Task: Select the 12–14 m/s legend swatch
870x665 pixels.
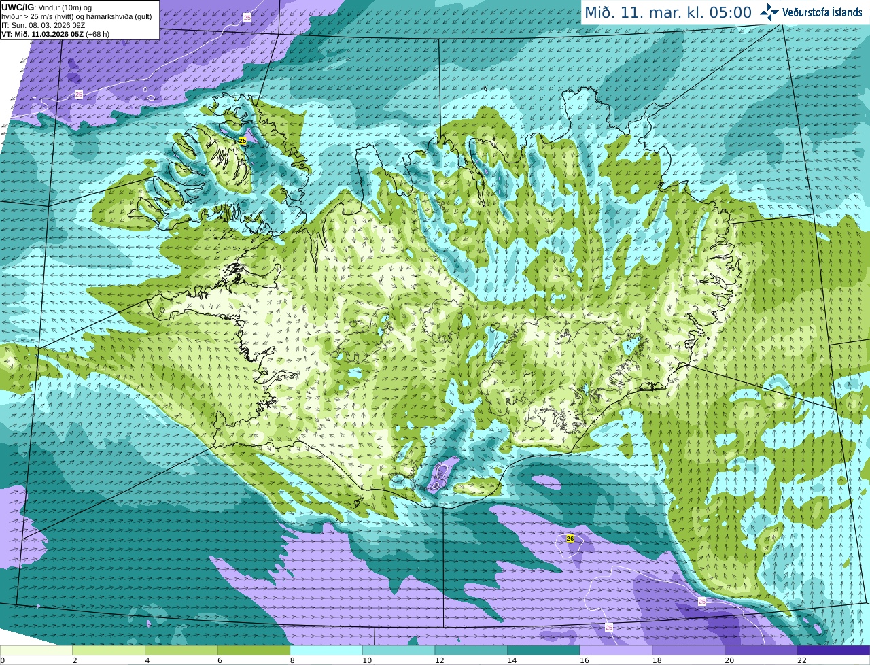Action: pyautogui.click(x=471, y=651)
